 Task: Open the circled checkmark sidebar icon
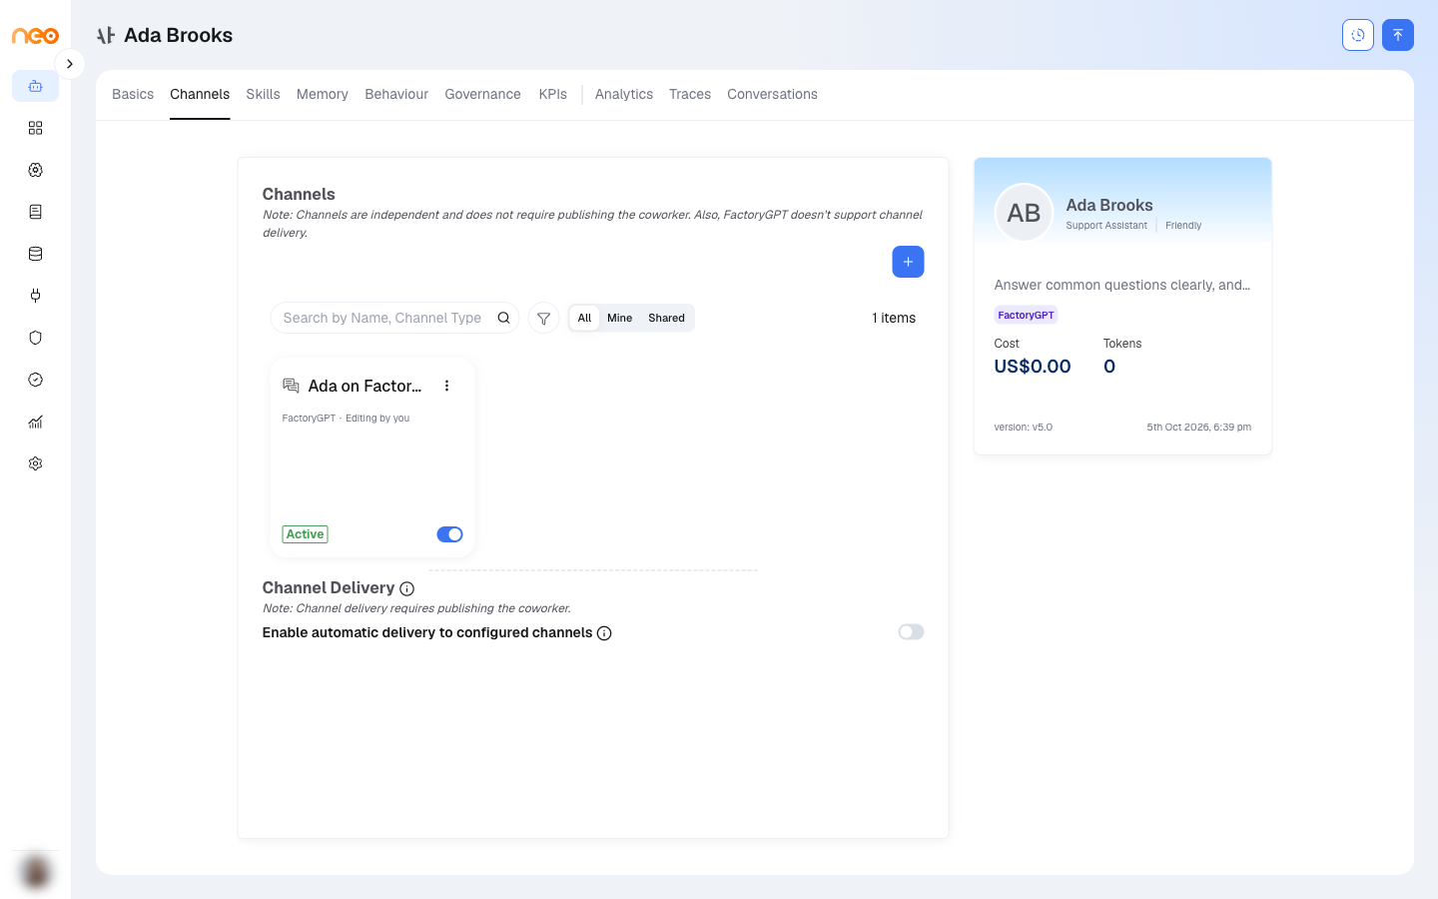(35, 380)
